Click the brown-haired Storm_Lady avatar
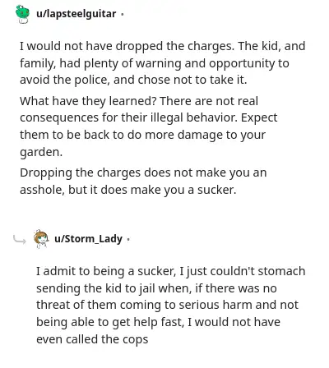This screenshot has width=329, height=368. (x=41, y=239)
